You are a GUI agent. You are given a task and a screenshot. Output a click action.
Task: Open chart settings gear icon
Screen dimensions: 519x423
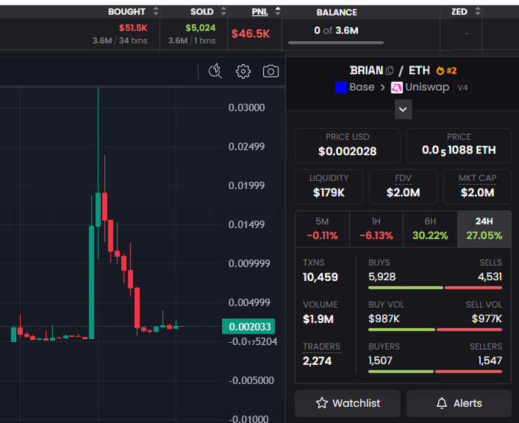click(243, 71)
